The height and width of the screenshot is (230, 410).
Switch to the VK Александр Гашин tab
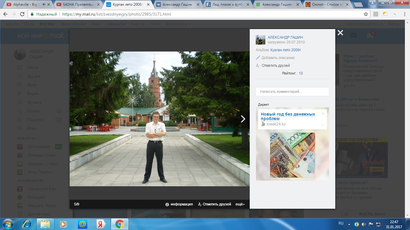[177, 4]
